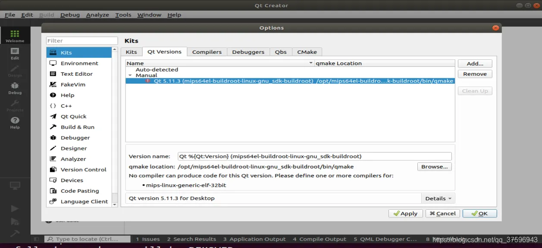Screen dimensions: 542x248
Task: Switch to the Qbs tab
Action: coord(281,52)
